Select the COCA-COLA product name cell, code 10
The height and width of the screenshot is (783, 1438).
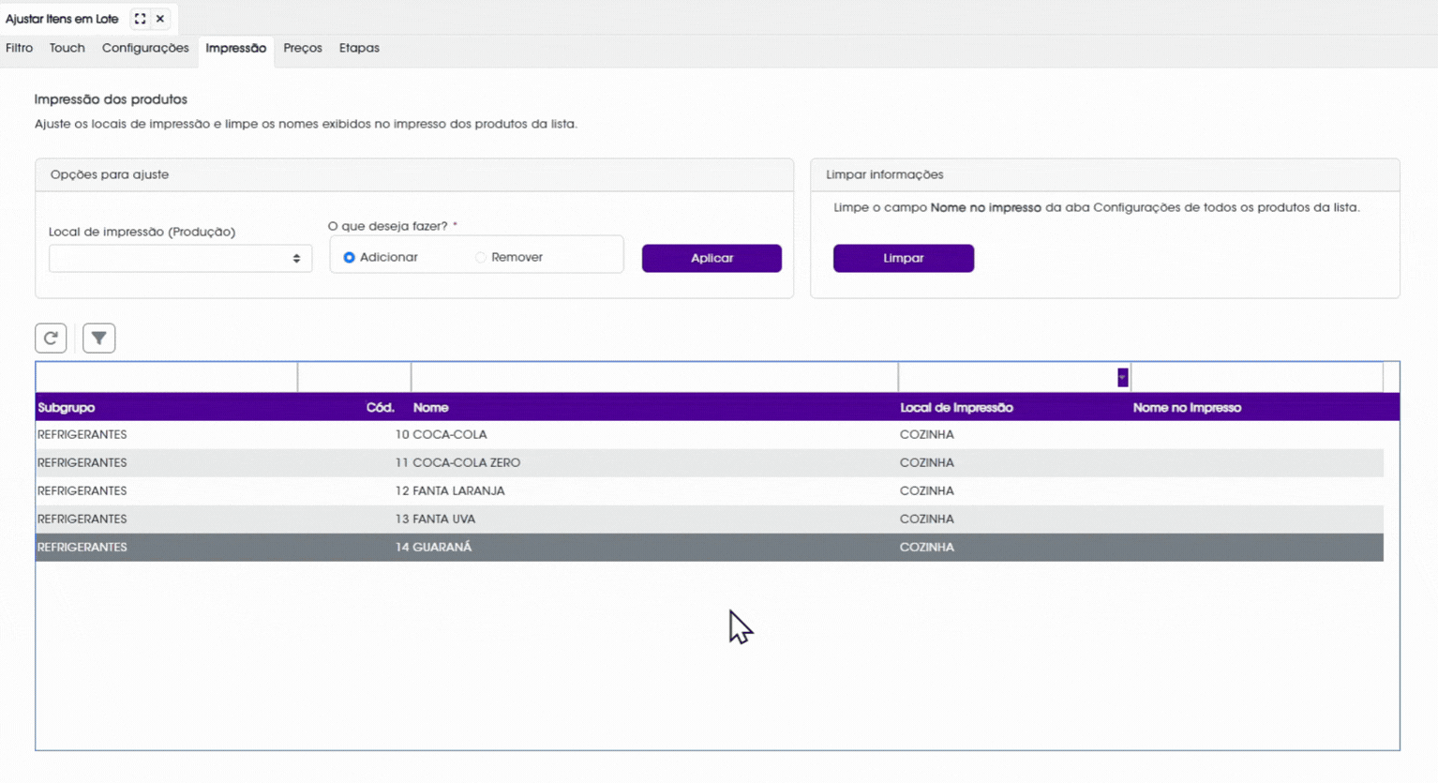450,434
